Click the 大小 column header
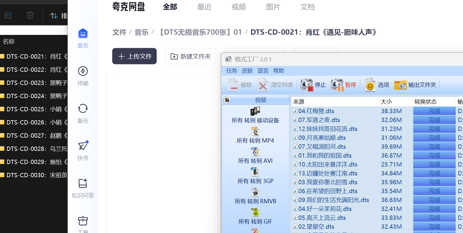Image resolution: width=463 pixels, height=233 pixels. (396, 102)
